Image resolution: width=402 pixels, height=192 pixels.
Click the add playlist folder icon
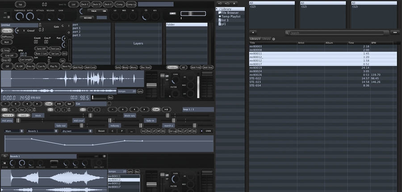(227, 3)
